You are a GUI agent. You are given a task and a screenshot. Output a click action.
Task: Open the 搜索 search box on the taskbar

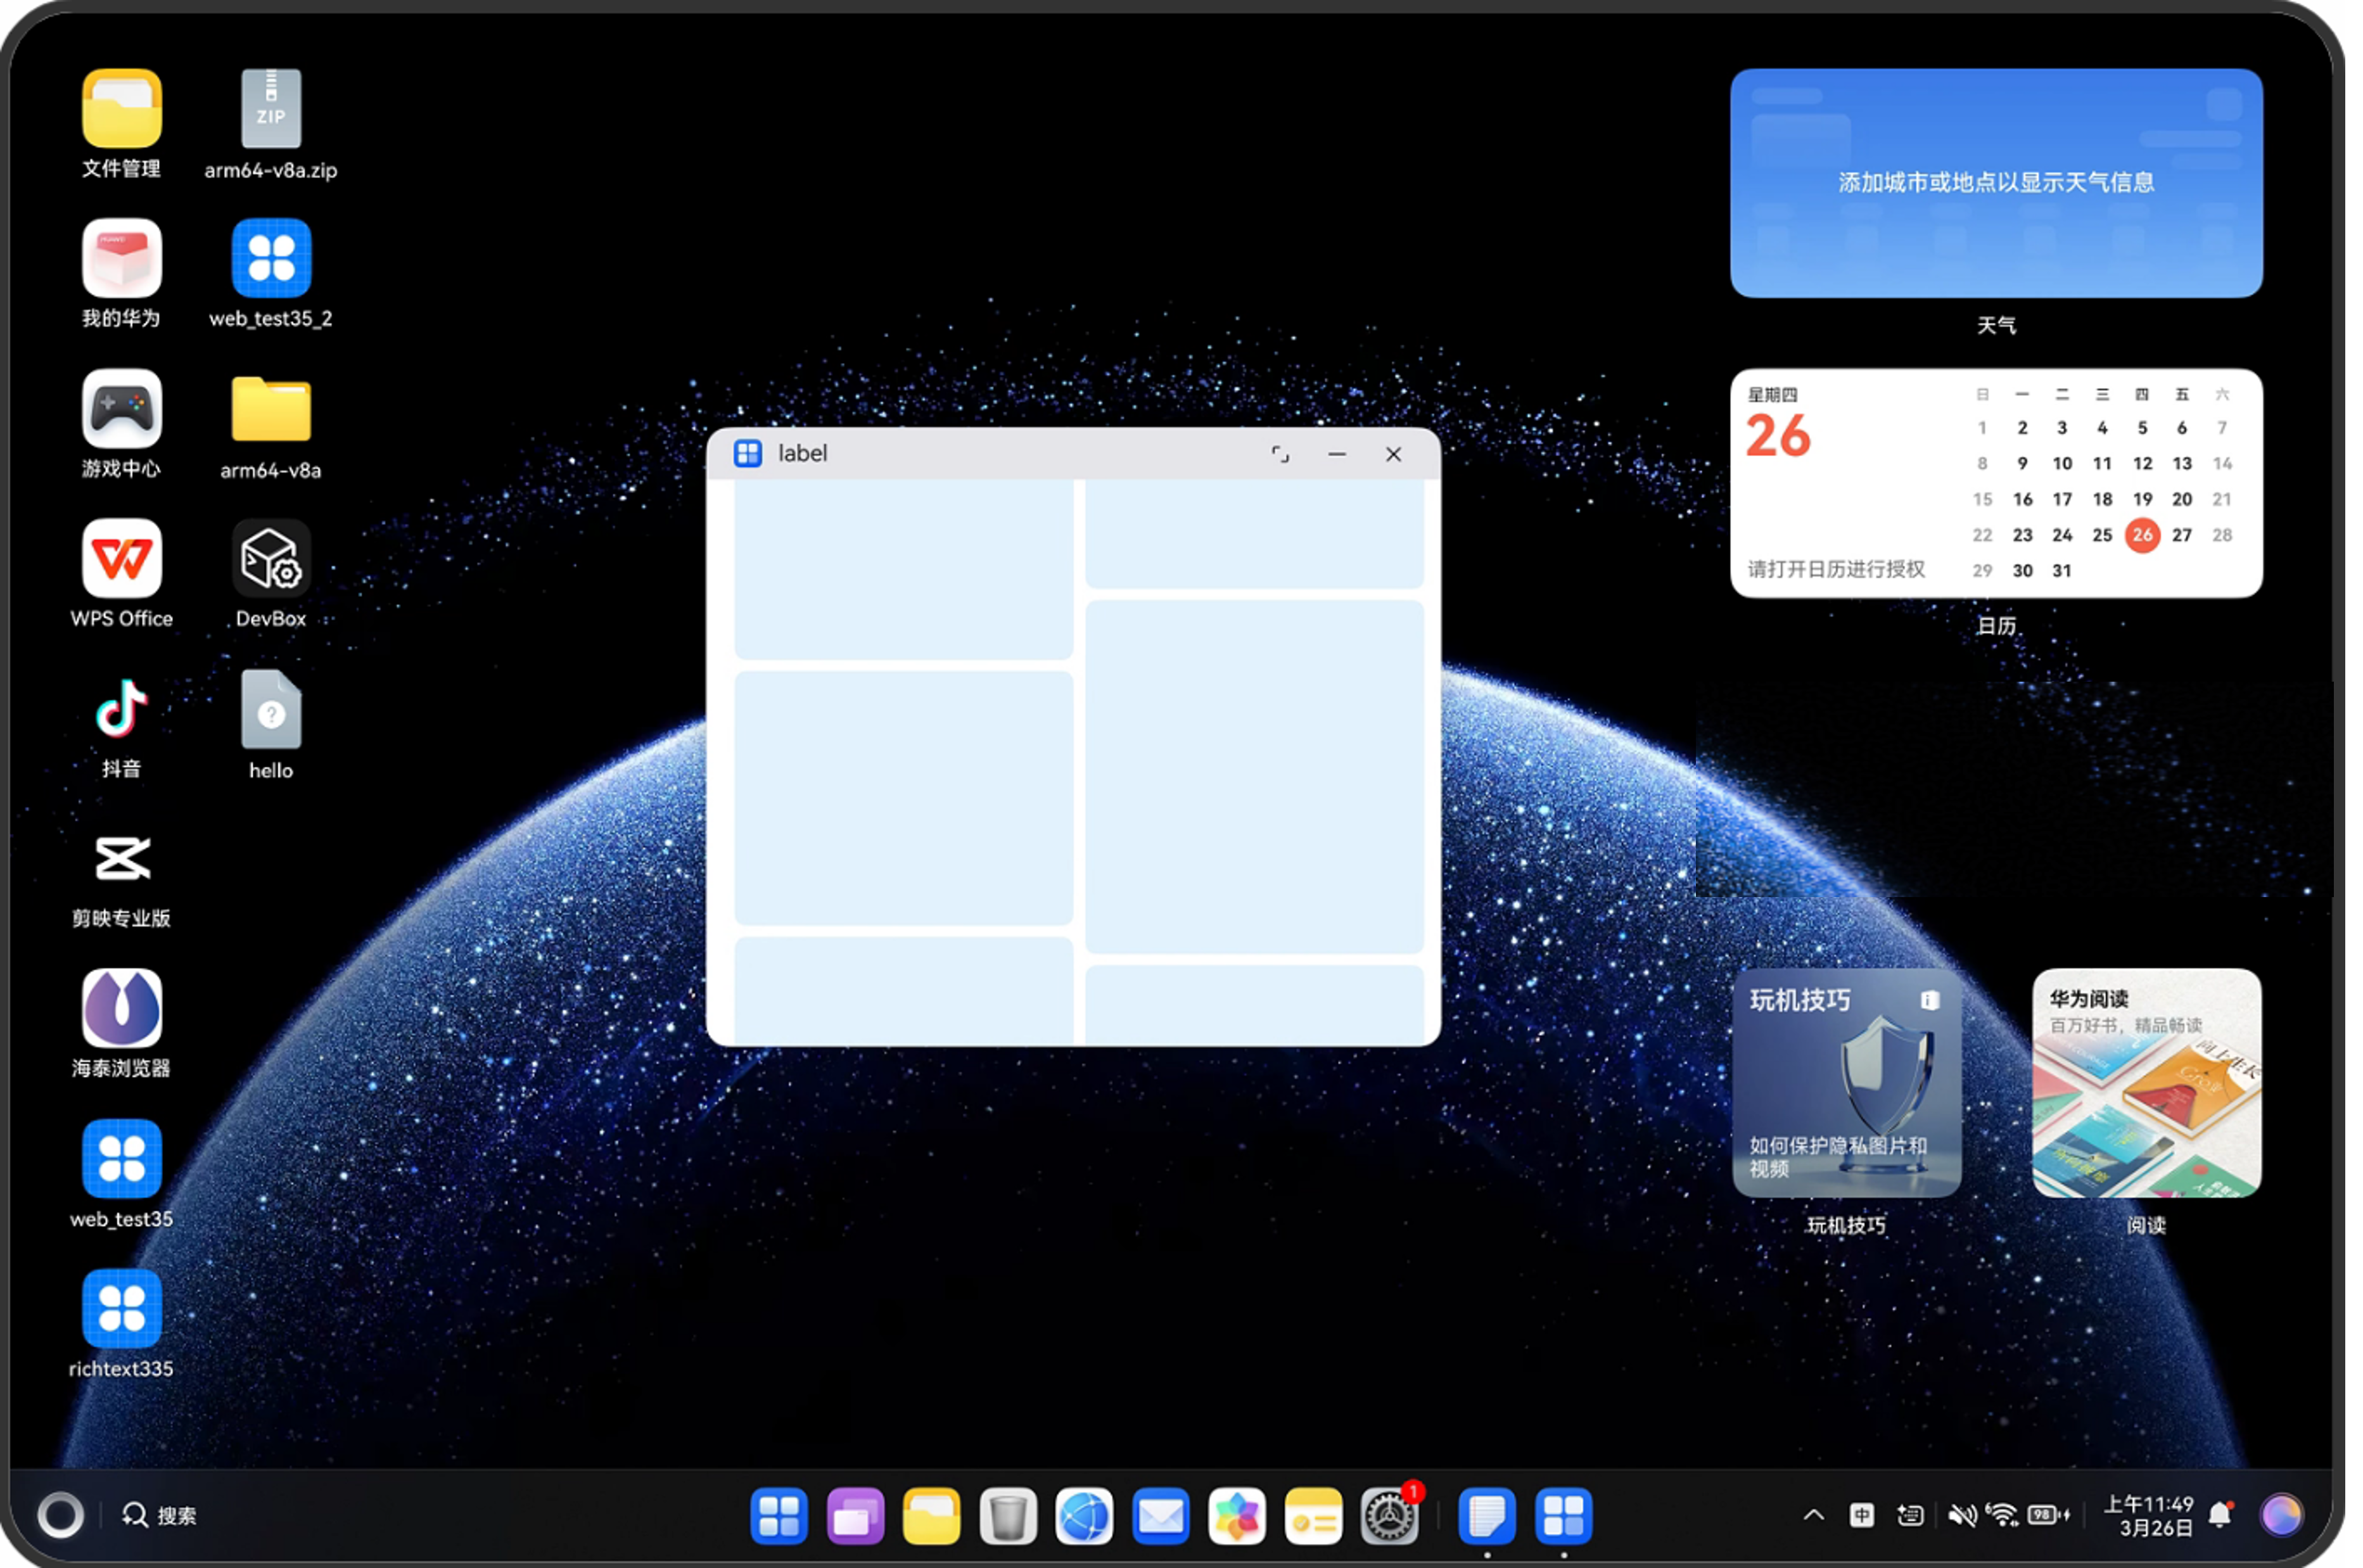(160, 1516)
